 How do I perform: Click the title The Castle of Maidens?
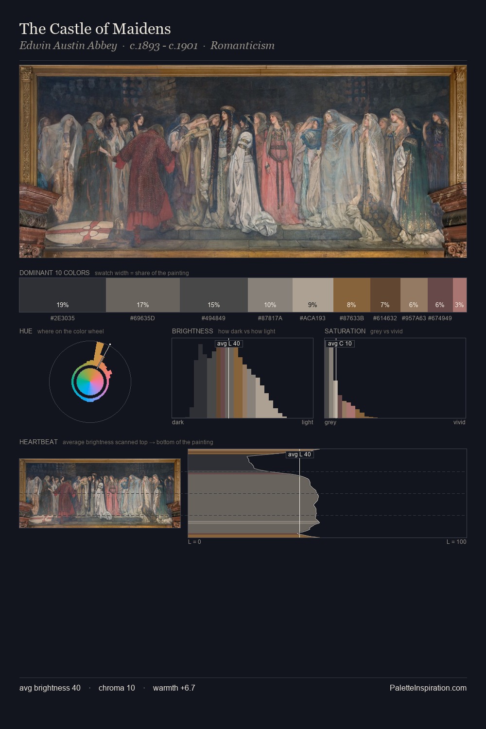click(95, 29)
